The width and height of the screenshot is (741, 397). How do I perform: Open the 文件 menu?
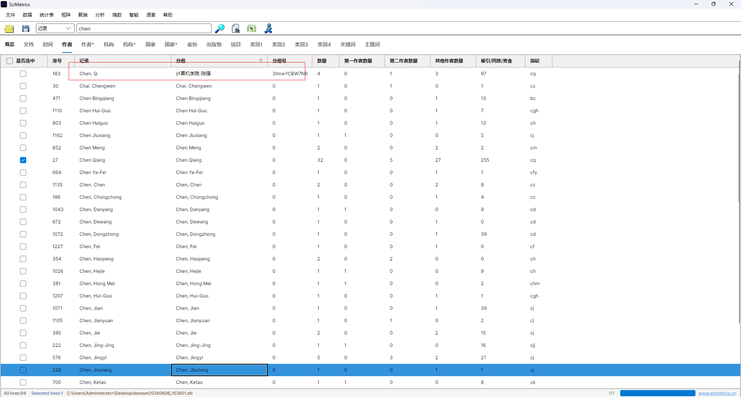click(10, 15)
